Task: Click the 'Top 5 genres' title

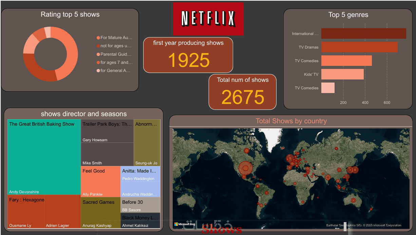Action: point(348,15)
